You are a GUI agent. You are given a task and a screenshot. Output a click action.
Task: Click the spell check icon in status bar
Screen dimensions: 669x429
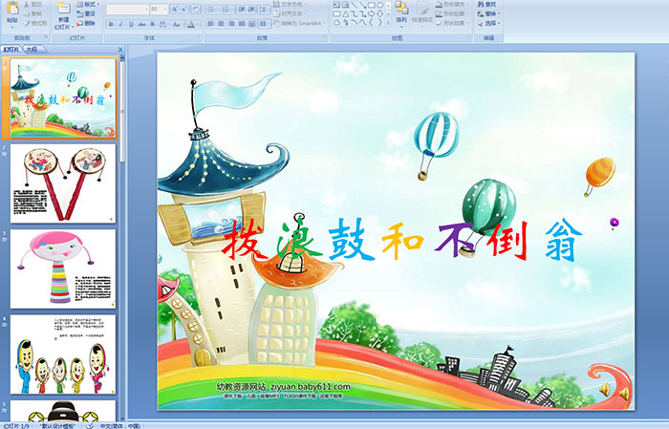tap(92, 425)
